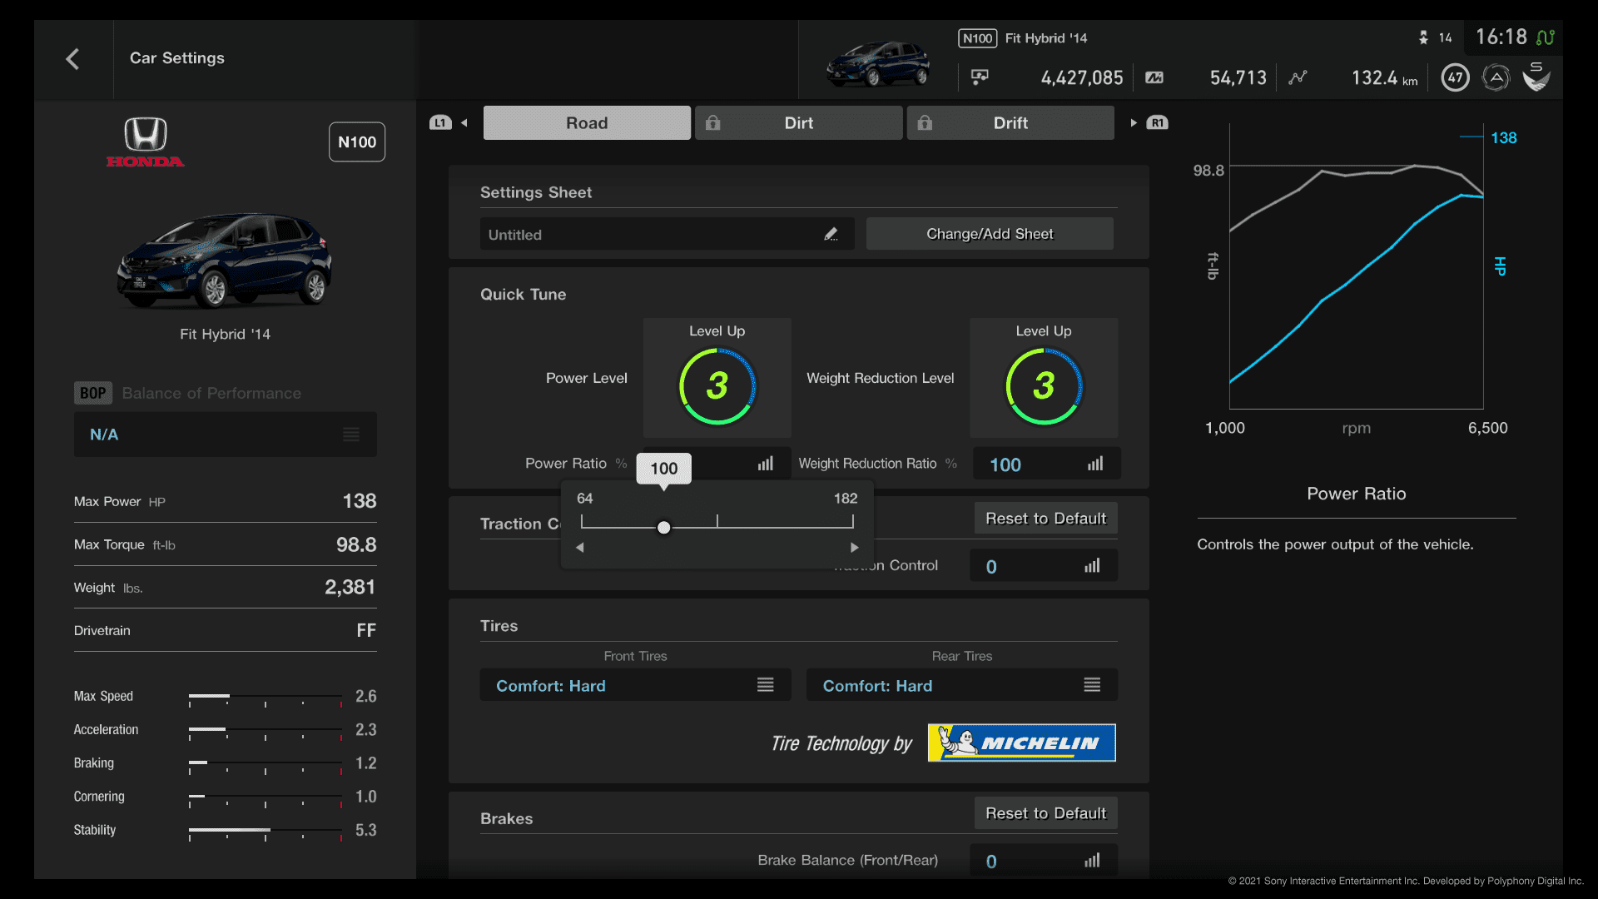
Task: Click the Braking 1.2 rating value
Action: pyautogui.click(x=366, y=763)
